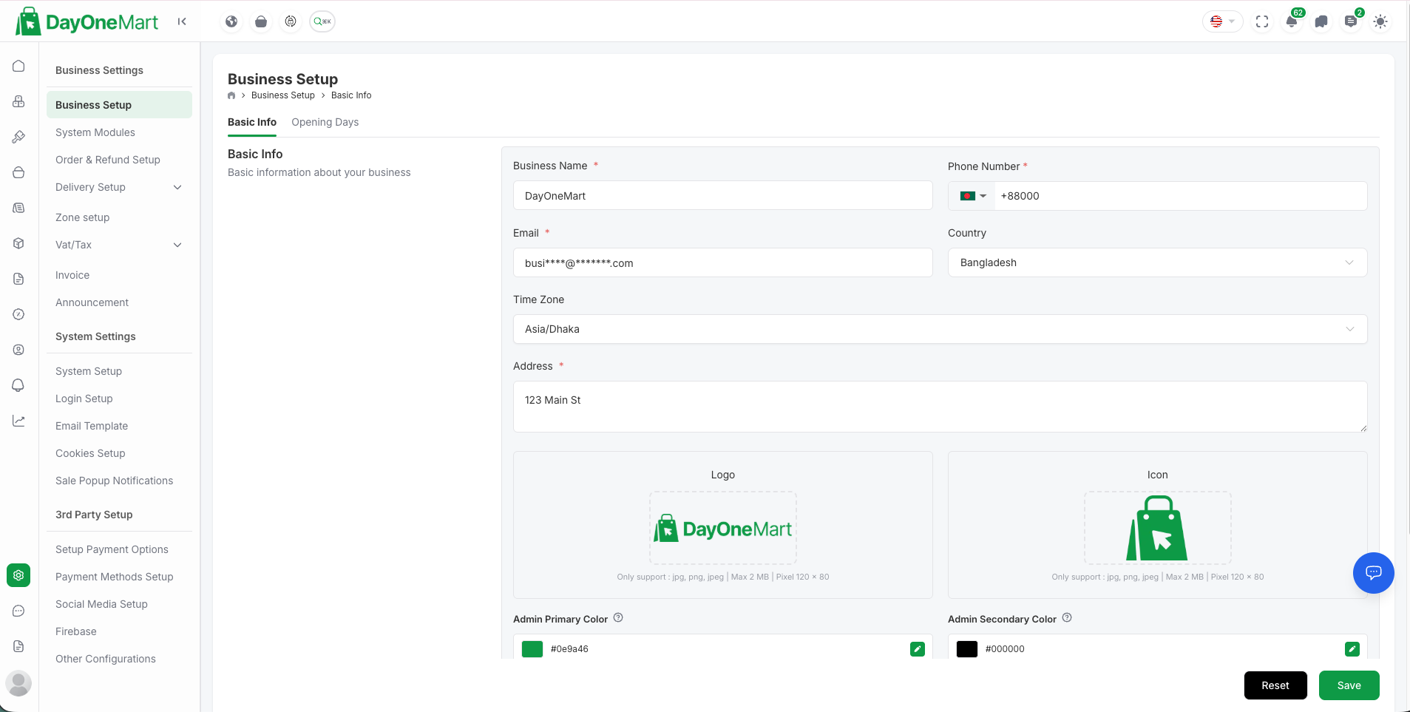Go to dashboard home icon in left rail
Viewport: 1410px width, 712px height.
point(18,66)
